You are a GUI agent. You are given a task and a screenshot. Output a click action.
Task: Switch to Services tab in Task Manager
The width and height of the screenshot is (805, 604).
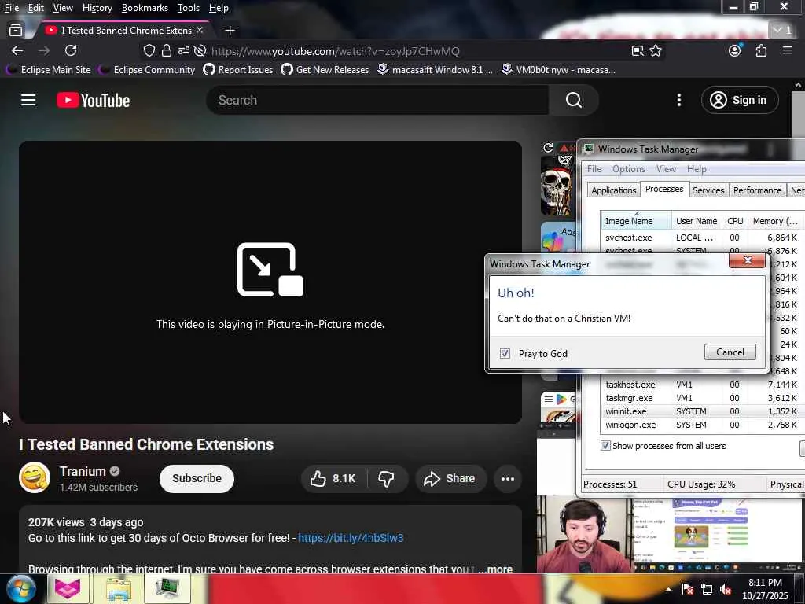click(708, 190)
